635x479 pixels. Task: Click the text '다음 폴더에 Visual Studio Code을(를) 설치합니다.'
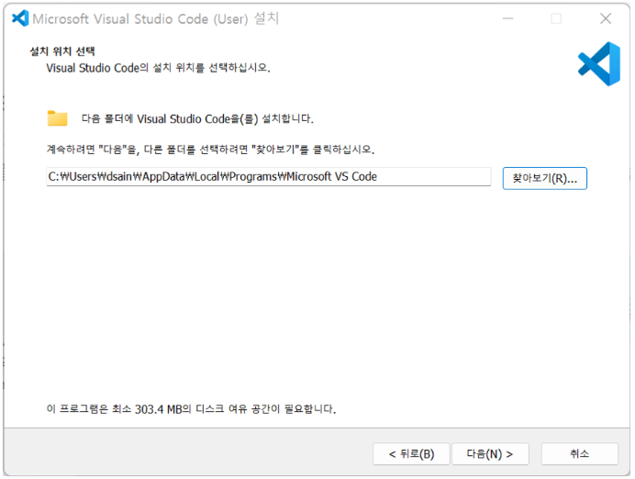click(197, 118)
